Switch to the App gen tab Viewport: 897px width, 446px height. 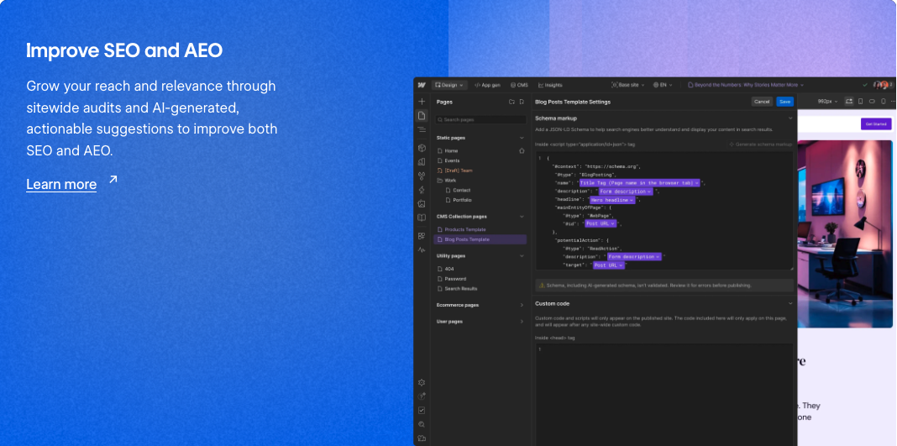[x=487, y=85]
